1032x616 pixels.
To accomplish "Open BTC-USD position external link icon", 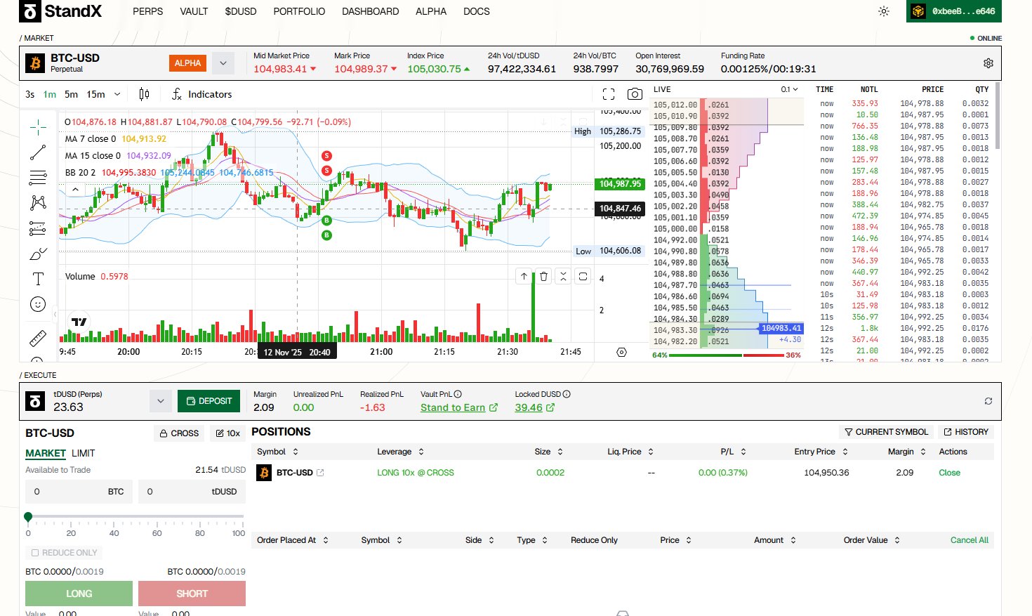I will tap(320, 473).
